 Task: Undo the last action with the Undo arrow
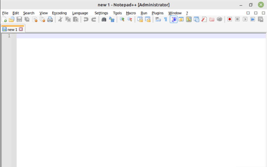(x=86, y=19)
